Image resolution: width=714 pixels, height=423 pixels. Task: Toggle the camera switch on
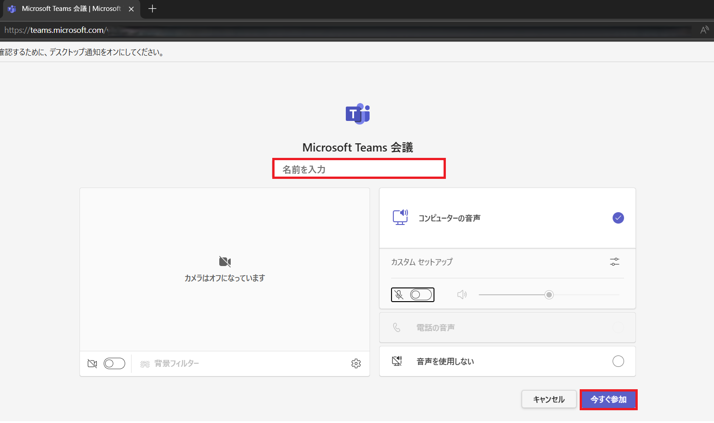[x=114, y=364]
